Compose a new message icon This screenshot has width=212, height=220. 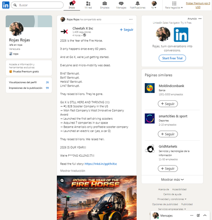coord(198,215)
